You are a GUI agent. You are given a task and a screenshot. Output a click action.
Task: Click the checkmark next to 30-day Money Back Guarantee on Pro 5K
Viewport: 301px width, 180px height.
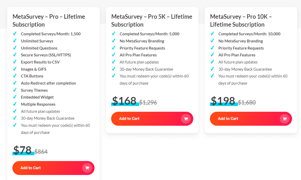[x=114, y=69]
